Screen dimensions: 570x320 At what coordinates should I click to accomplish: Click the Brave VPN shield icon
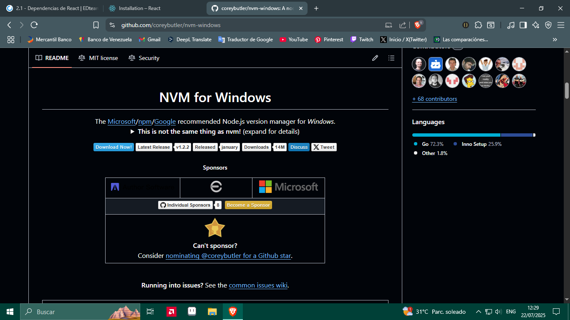548,25
